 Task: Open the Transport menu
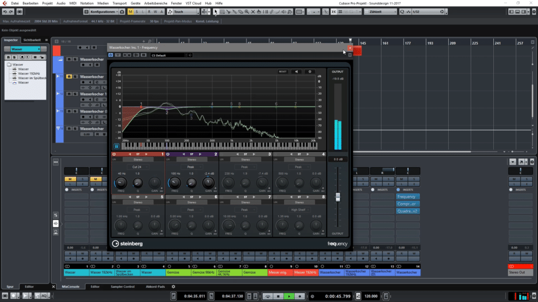tap(119, 3)
